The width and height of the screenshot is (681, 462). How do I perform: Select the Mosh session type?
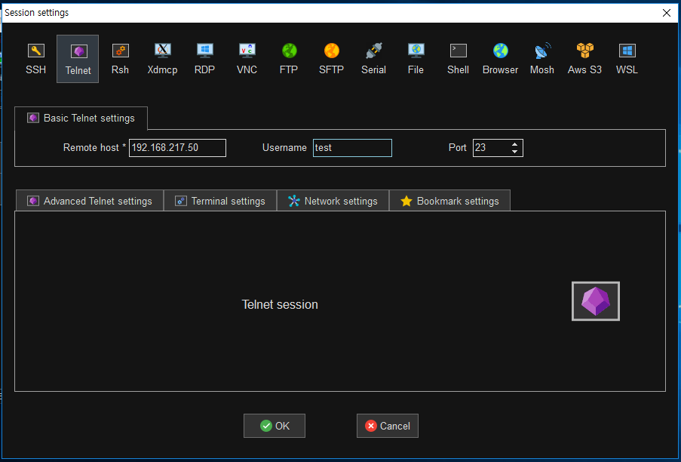click(x=542, y=59)
